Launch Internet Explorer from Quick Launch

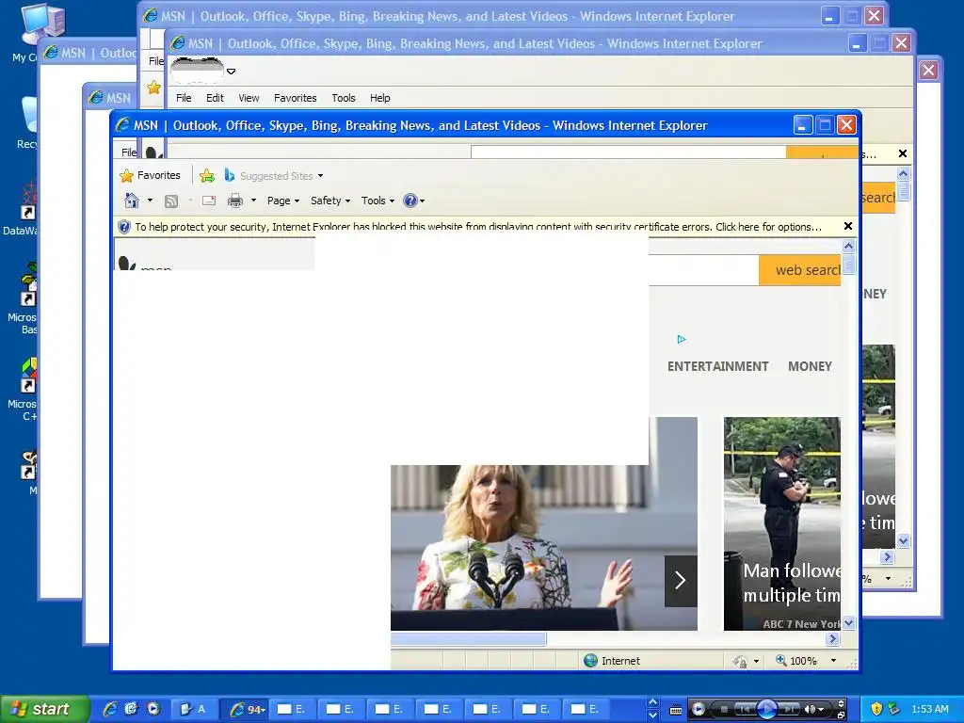pos(110,709)
